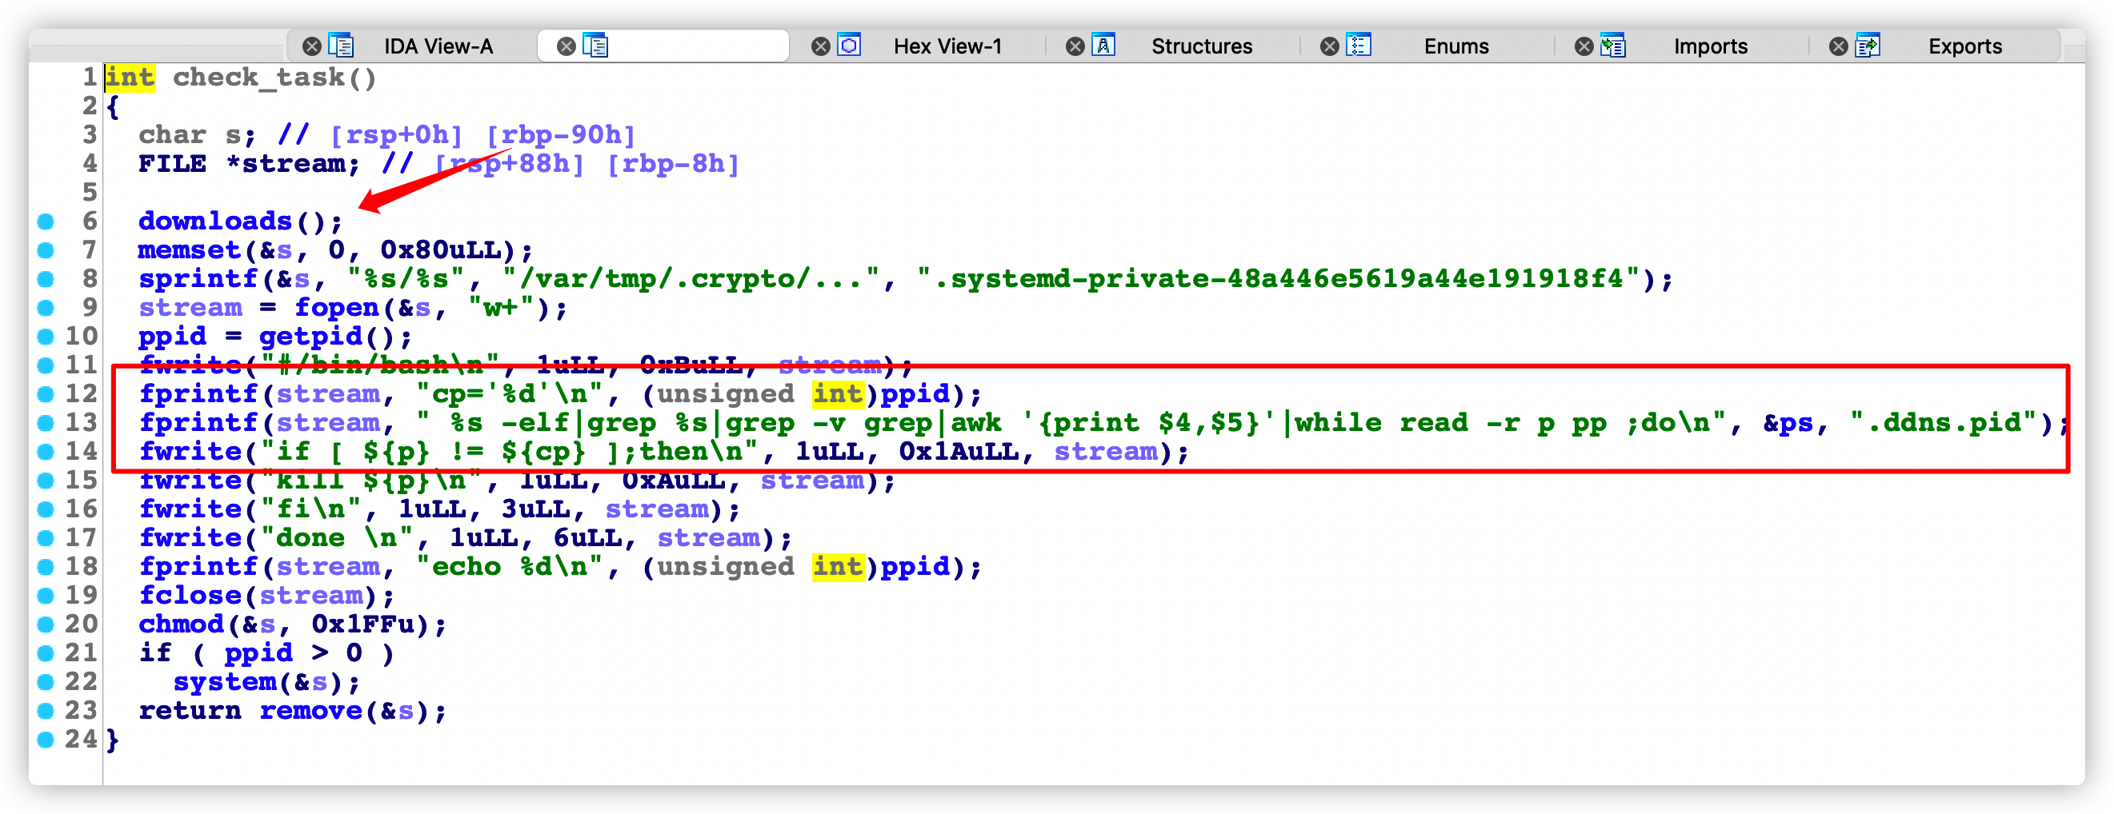2114x814 pixels.
Task: Click remove on line 23
Action: point(311,711)
